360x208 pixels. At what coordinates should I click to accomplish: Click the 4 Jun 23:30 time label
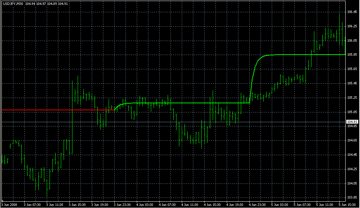tap(258, 204)
